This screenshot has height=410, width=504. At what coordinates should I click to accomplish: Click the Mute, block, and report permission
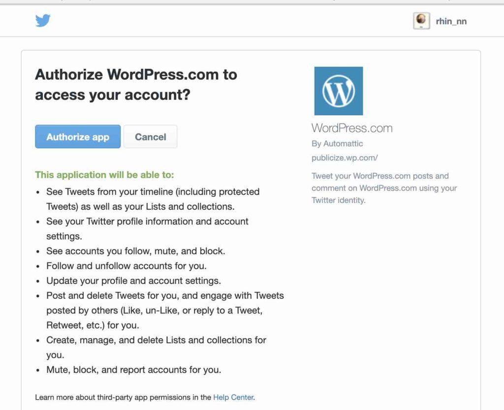tap(134, 370)
